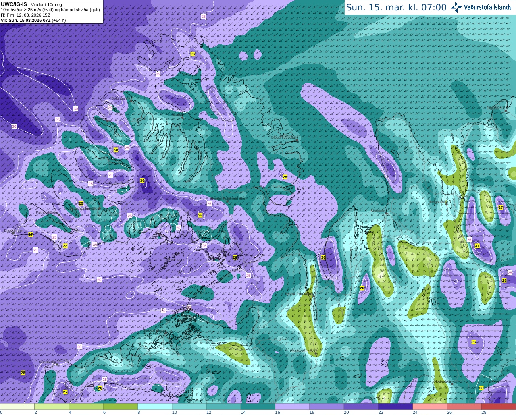The image size is (516, 415).
Task: Click the yellow 25 gust label near Gjögurflugvöllur
Action: pyautogui.click(x=285, y=177)
